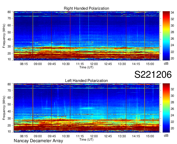The height and width of the screenshot is (144, 177).
Task: Click the "70" frequency tick on top plot
Action: pyautogui.click(x=9, y=18)
